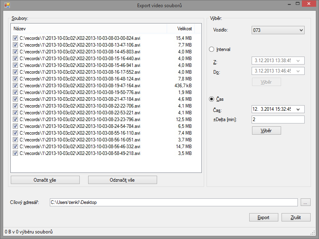Click the Výběr button under Delta field

point(266,131)
